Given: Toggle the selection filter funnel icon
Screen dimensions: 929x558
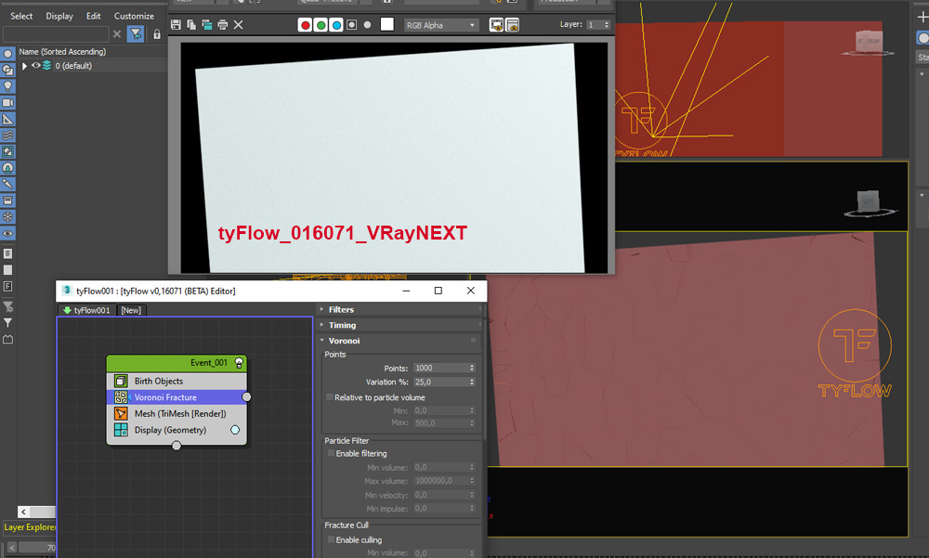Looking at the screenshot, I should [x=136, y=34].
